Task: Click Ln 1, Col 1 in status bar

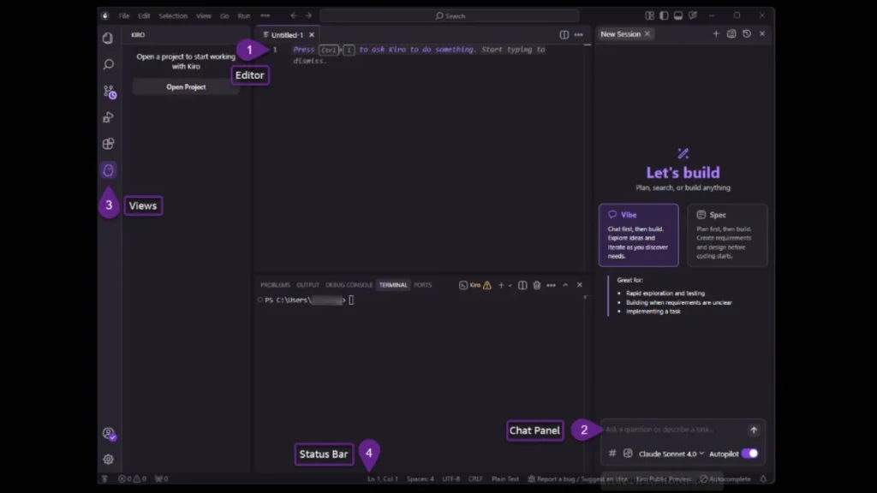Action: (x=383, y=479)
